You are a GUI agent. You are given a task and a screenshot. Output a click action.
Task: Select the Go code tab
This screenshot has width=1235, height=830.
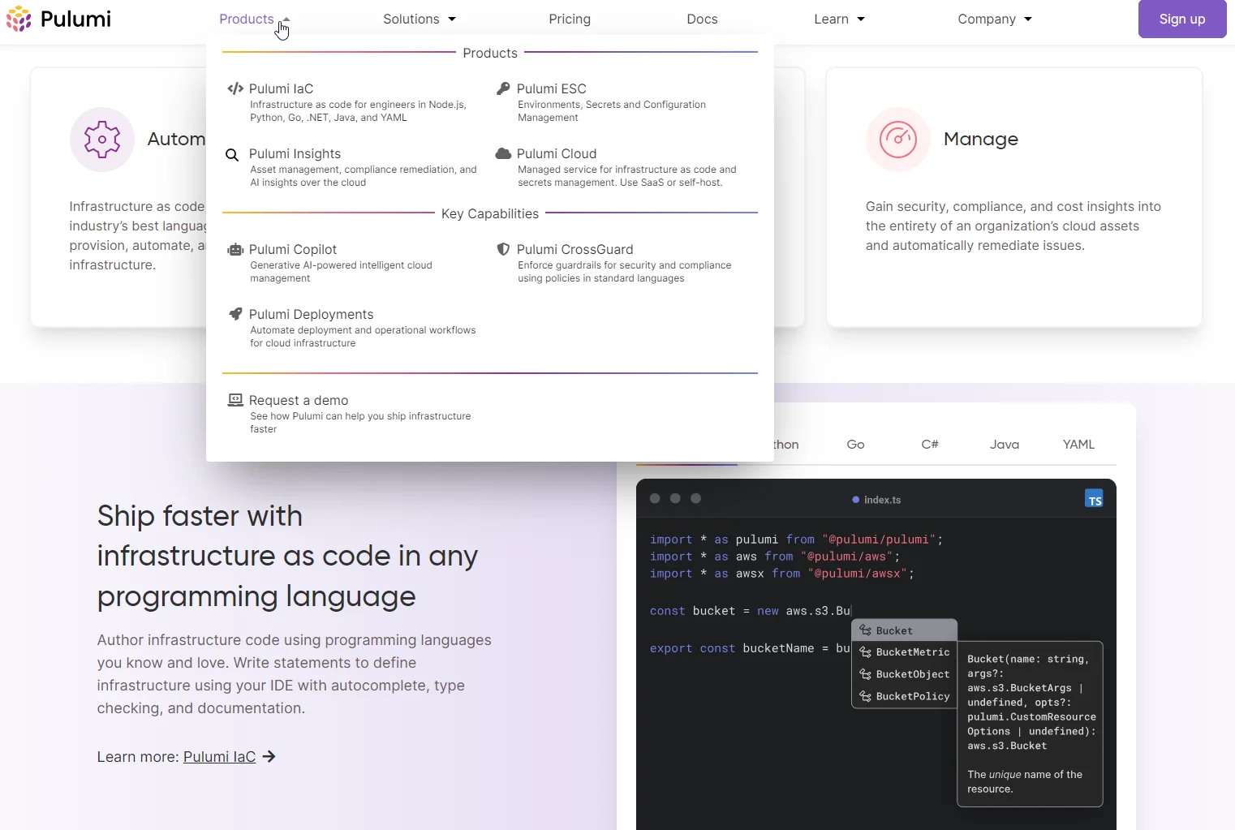855,445
